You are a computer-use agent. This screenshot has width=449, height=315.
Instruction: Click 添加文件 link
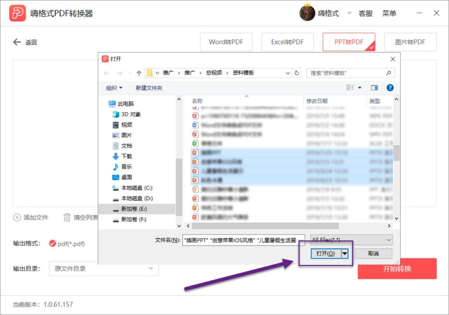click(36, 217)
